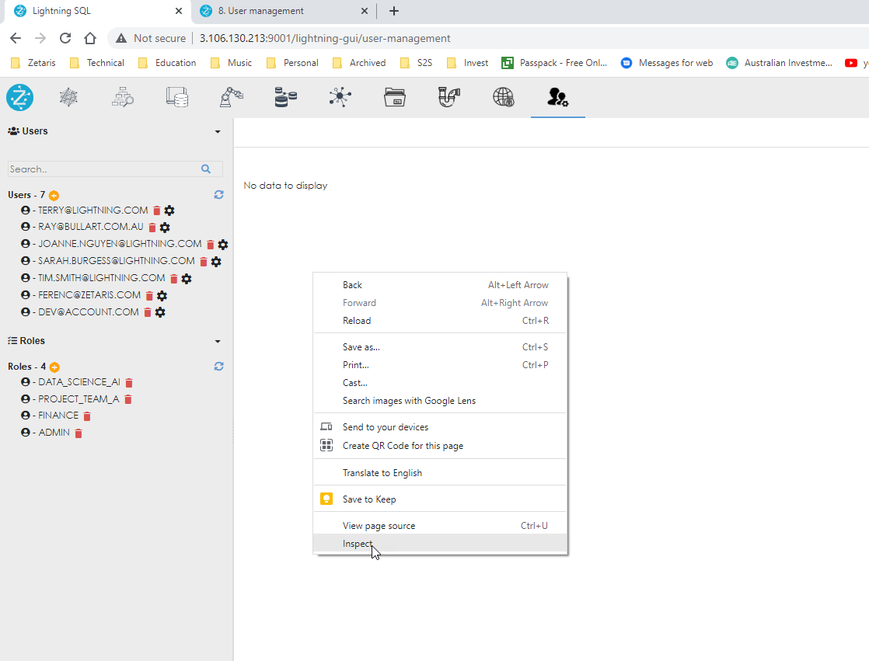Image resolution: width=869 pixels, height=661 pixels.
Task: Refresh the Roles list
Action: pos(219,367)
